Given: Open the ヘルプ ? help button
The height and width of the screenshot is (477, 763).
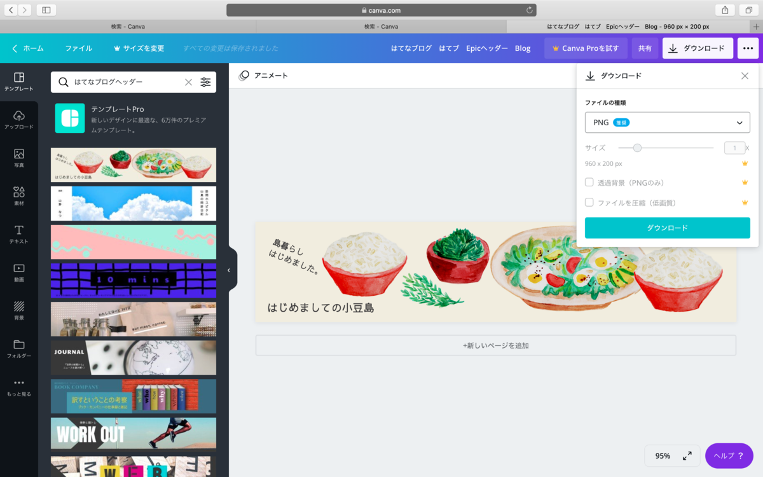Looking at the screenshot, I should click(x=729, y=456).
